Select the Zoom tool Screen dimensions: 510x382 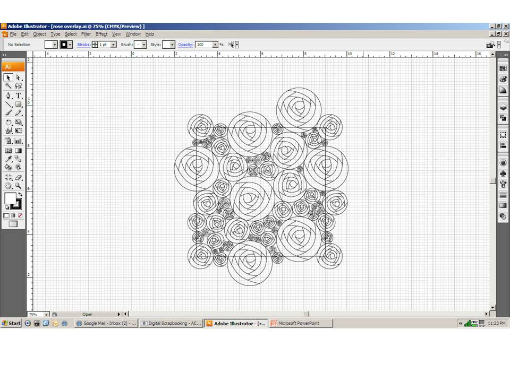18,186
